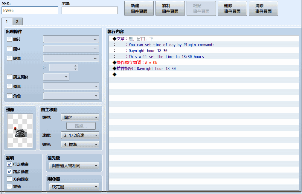Image resolution: width=302 pixels, height=194 pixels.
Task: Enable the 方向固定 option
Action: [x=10, y=179]
